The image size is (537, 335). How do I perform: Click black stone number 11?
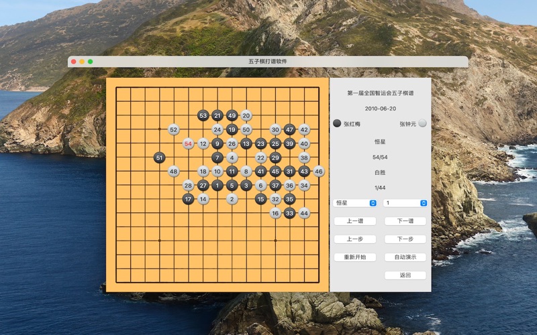coord(232,172)
